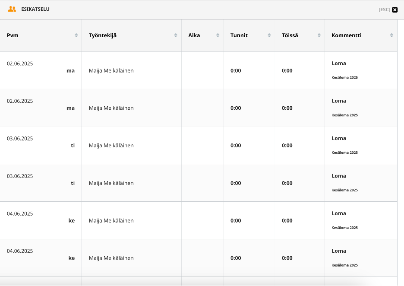Click Maija Meikäläinen in second 03.06.2025 row
This screenshot has height=286, width=404.
pos(111,183)
